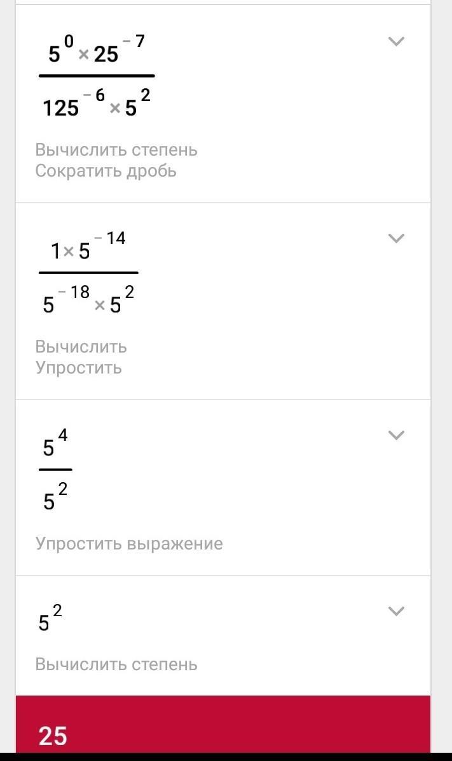Tap the final answer number 25

53,736
